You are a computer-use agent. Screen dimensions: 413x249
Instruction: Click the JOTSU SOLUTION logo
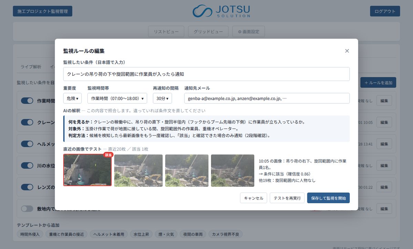click(221, 11)
